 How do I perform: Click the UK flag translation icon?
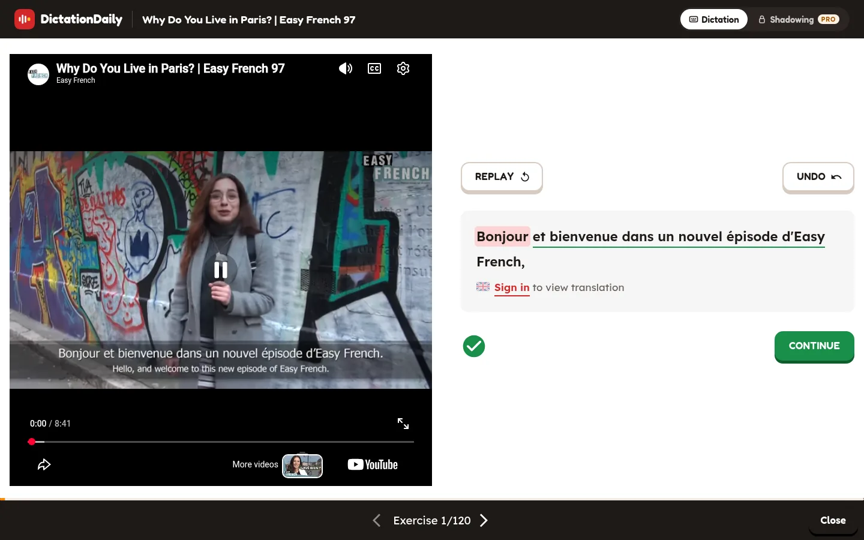(483, 287)
